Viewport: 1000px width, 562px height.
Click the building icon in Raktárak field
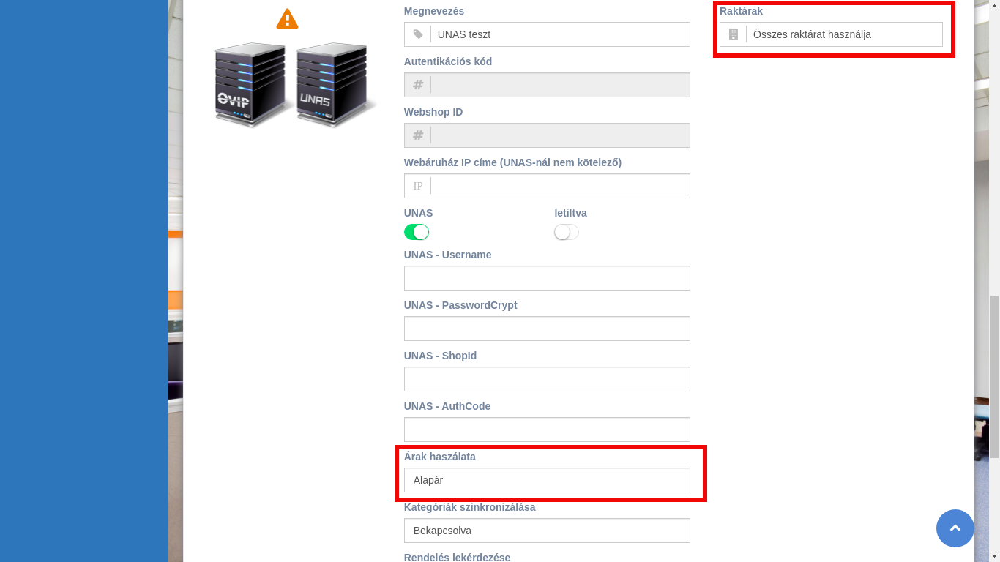[x=734, y=34]
